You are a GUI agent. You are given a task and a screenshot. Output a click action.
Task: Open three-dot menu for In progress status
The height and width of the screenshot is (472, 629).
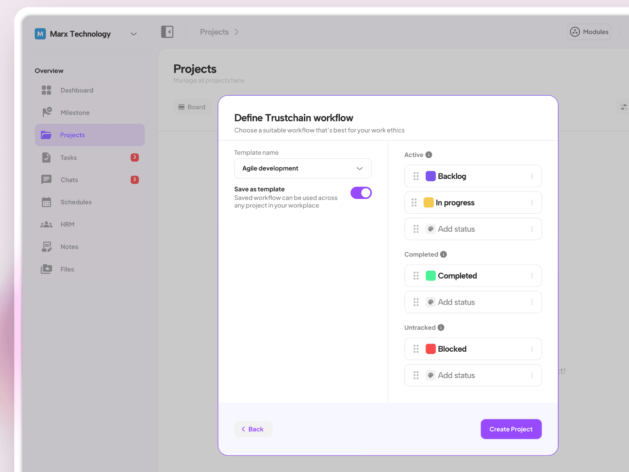click(532, 203)
